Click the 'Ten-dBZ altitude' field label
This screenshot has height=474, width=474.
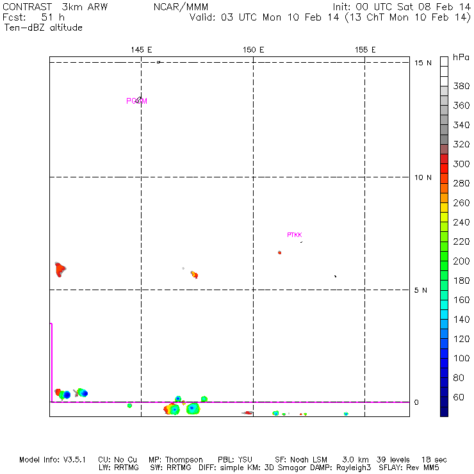(43, 28)
